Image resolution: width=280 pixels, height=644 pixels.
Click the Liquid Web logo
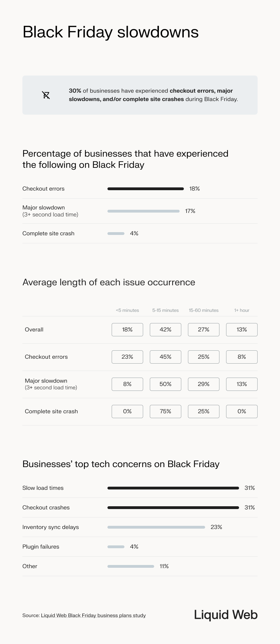coord(226,615)
